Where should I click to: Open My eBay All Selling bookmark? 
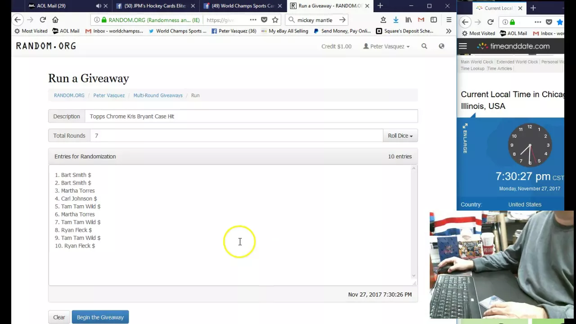tap(284, 31)
